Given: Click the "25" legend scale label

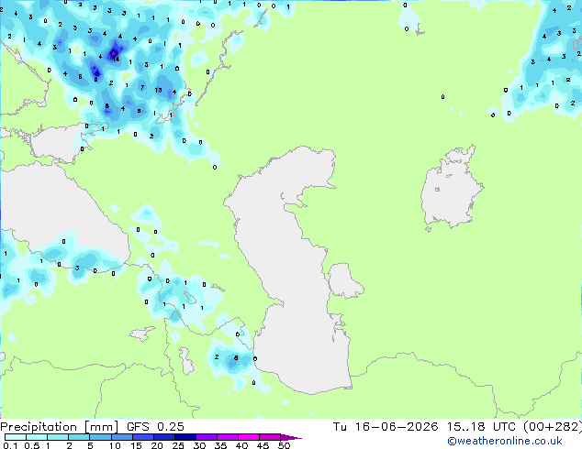Looking at the screenshot, I should point(178,445).
